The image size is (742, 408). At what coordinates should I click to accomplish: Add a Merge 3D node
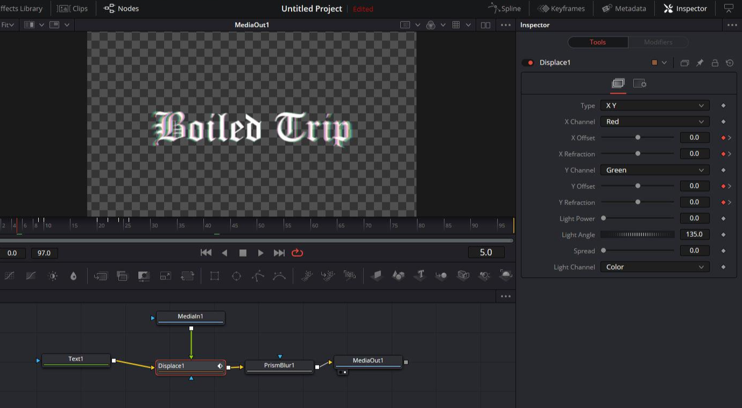(441, 276)
